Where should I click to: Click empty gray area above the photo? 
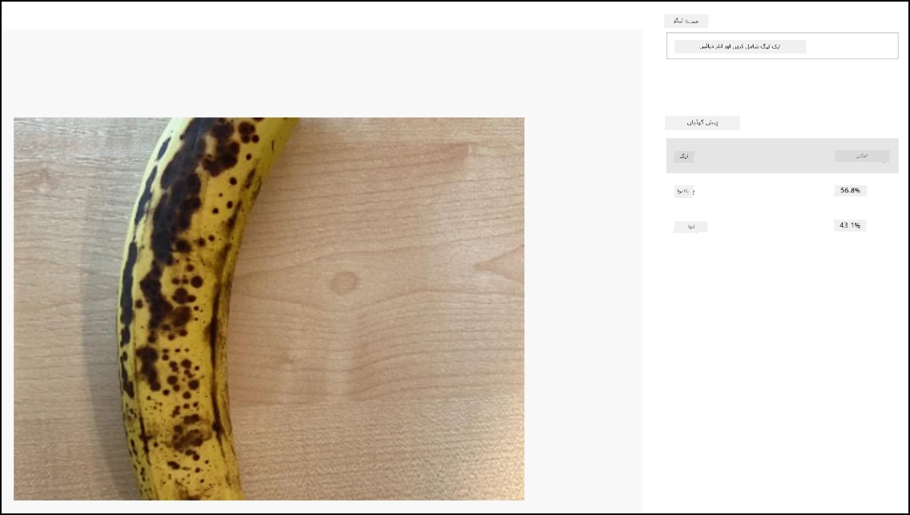click(x=322, y=73)
